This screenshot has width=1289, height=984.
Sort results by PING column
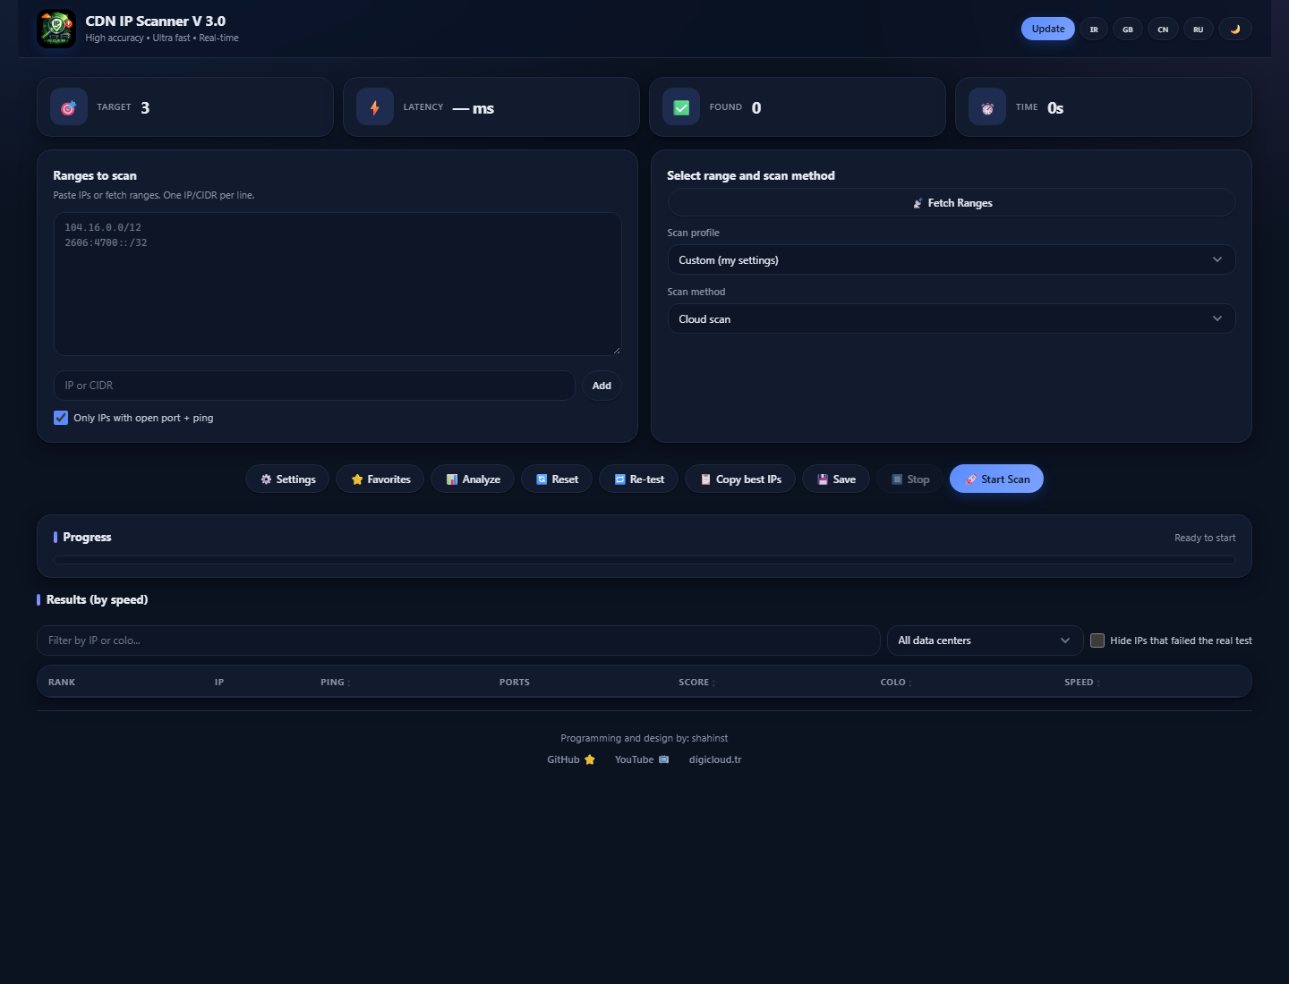(x=335, y=682)
